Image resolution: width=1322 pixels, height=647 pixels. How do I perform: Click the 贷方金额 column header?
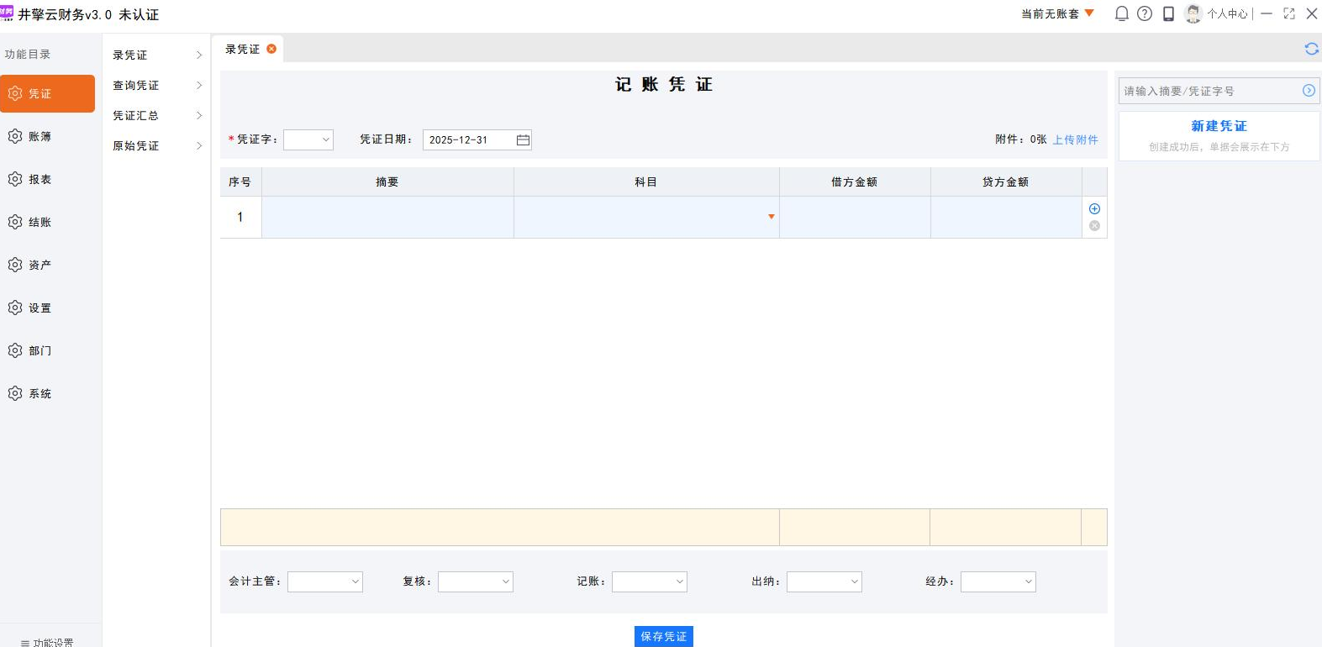coord(1006,181)
